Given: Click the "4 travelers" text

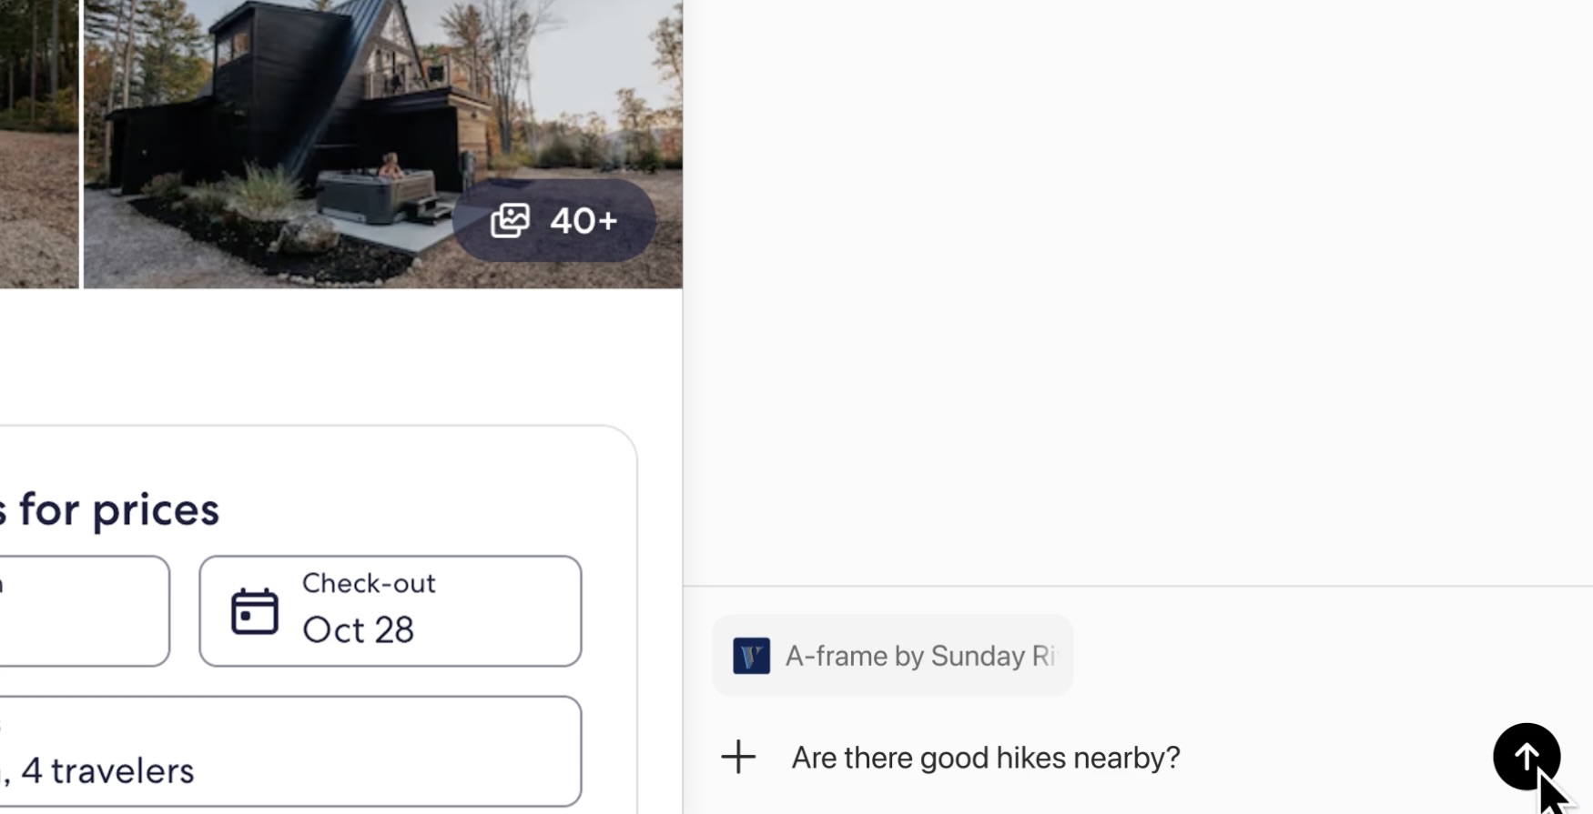Looking at the screenshot, I should (107, 771).
